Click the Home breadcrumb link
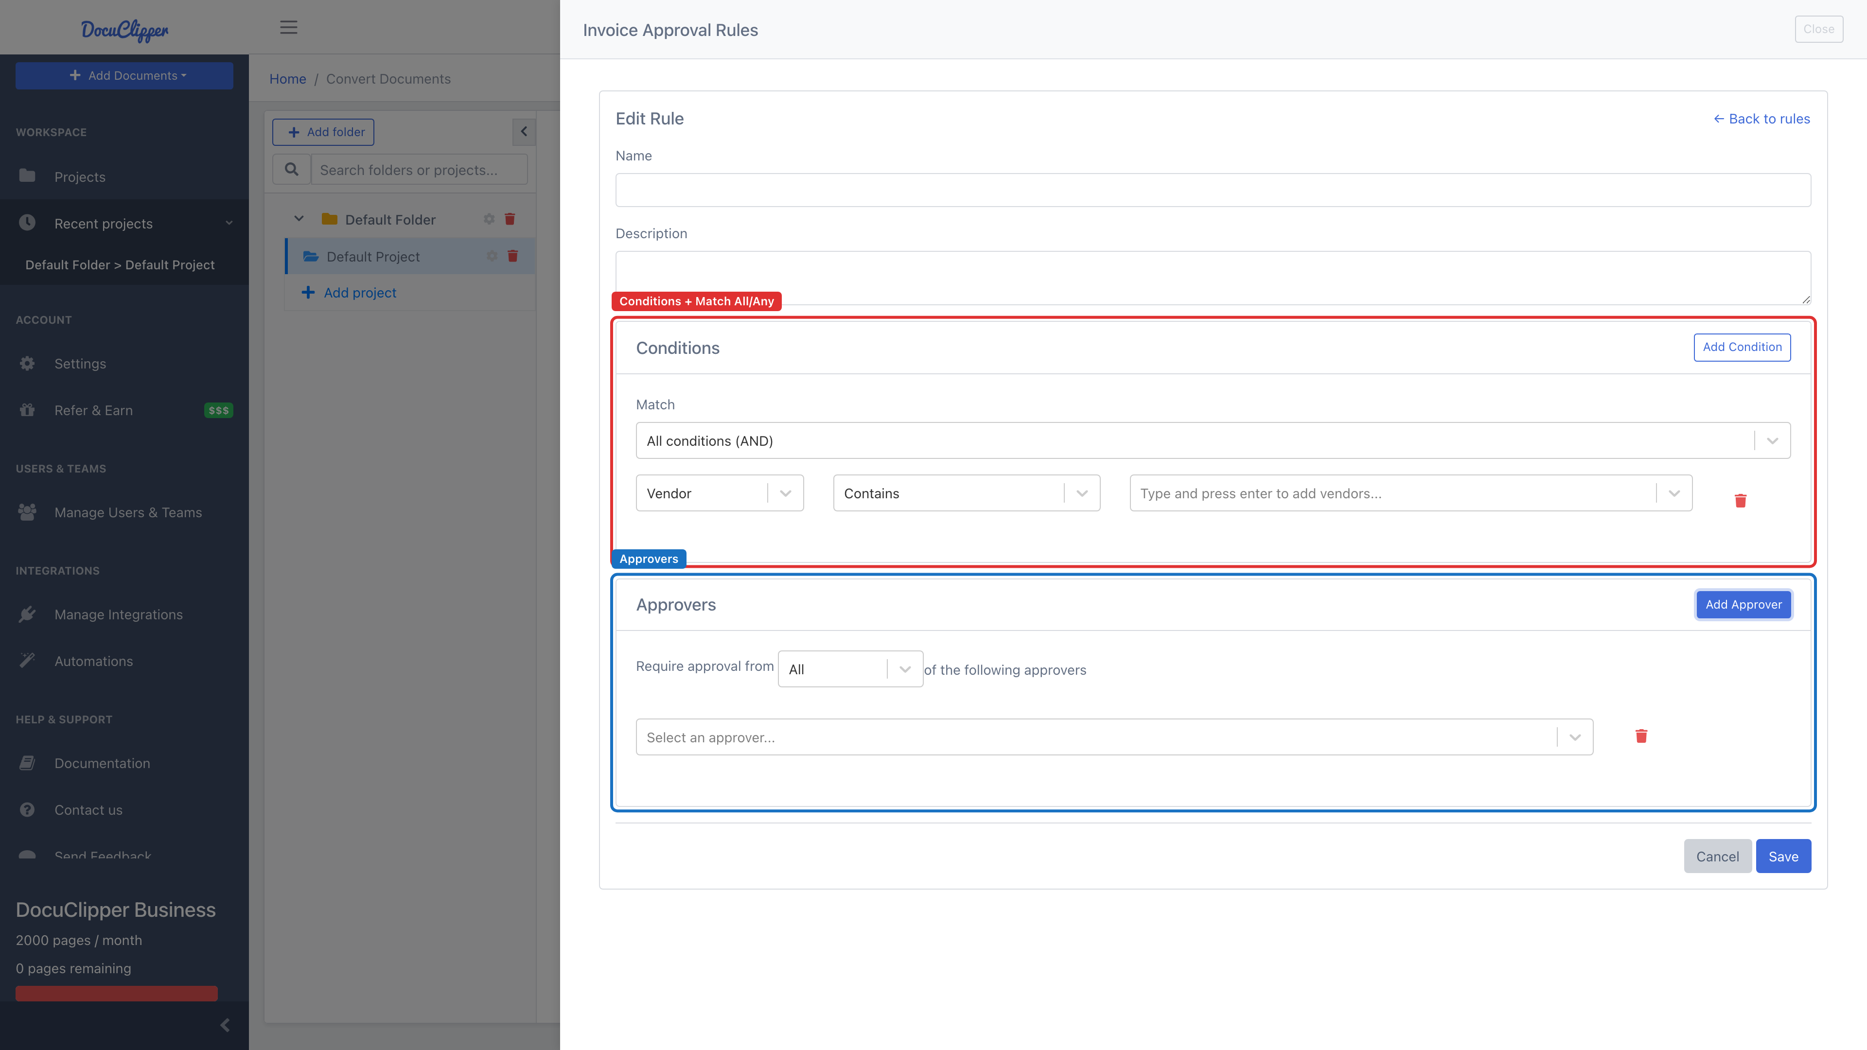This screenshot has width=1867, height=1050. pos(288,79)
